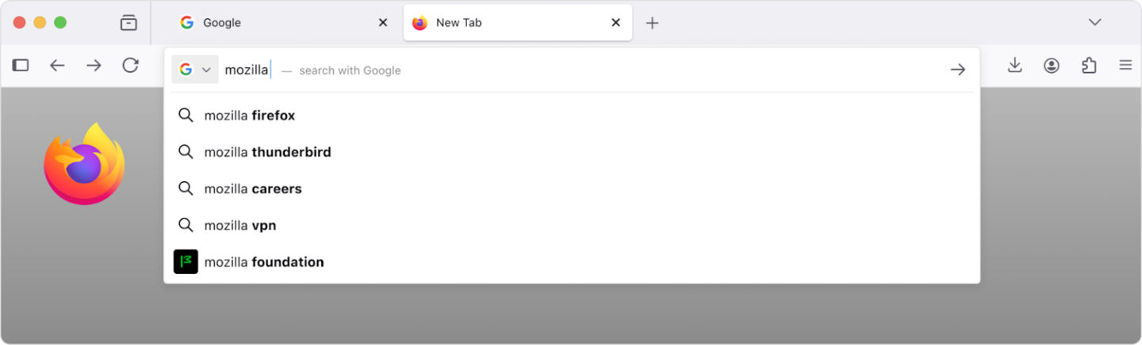Toggle the sidebar panel icon
The height and width of the screenshot is (345, 1142).
pos(21,66)
